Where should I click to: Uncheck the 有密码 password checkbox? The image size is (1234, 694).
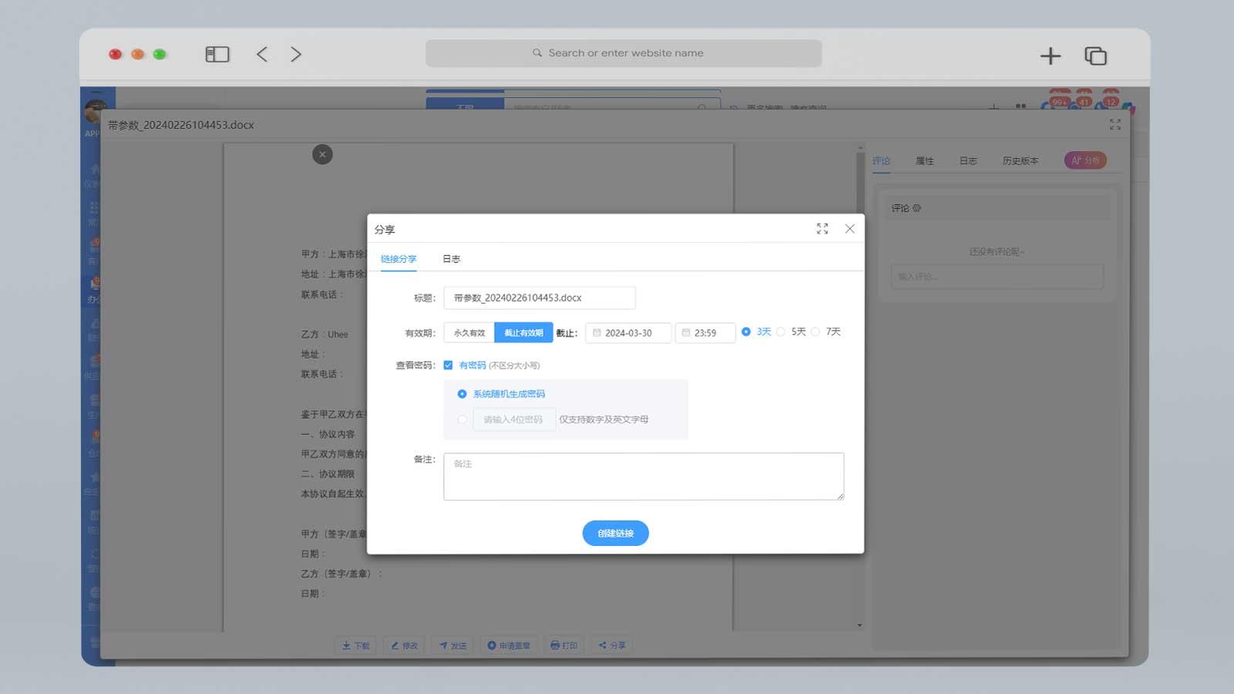tap(448, 365)
